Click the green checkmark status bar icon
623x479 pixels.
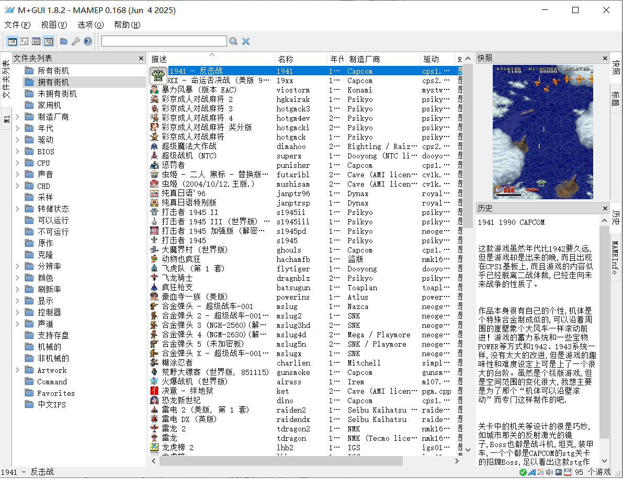523,472
